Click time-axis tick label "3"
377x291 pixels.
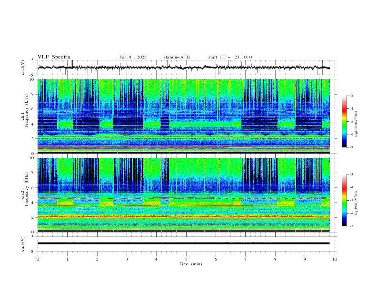tap(127, 259)
